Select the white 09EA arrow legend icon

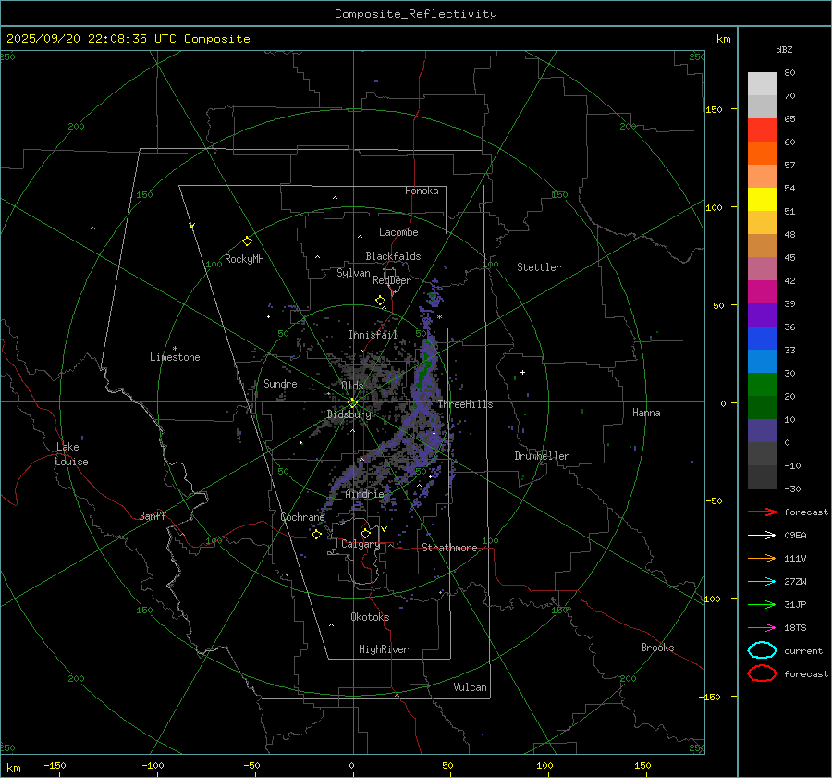pyautogui.click(x=762, y=535)
